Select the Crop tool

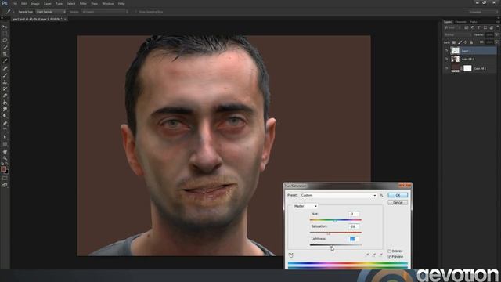pos(5,54)
